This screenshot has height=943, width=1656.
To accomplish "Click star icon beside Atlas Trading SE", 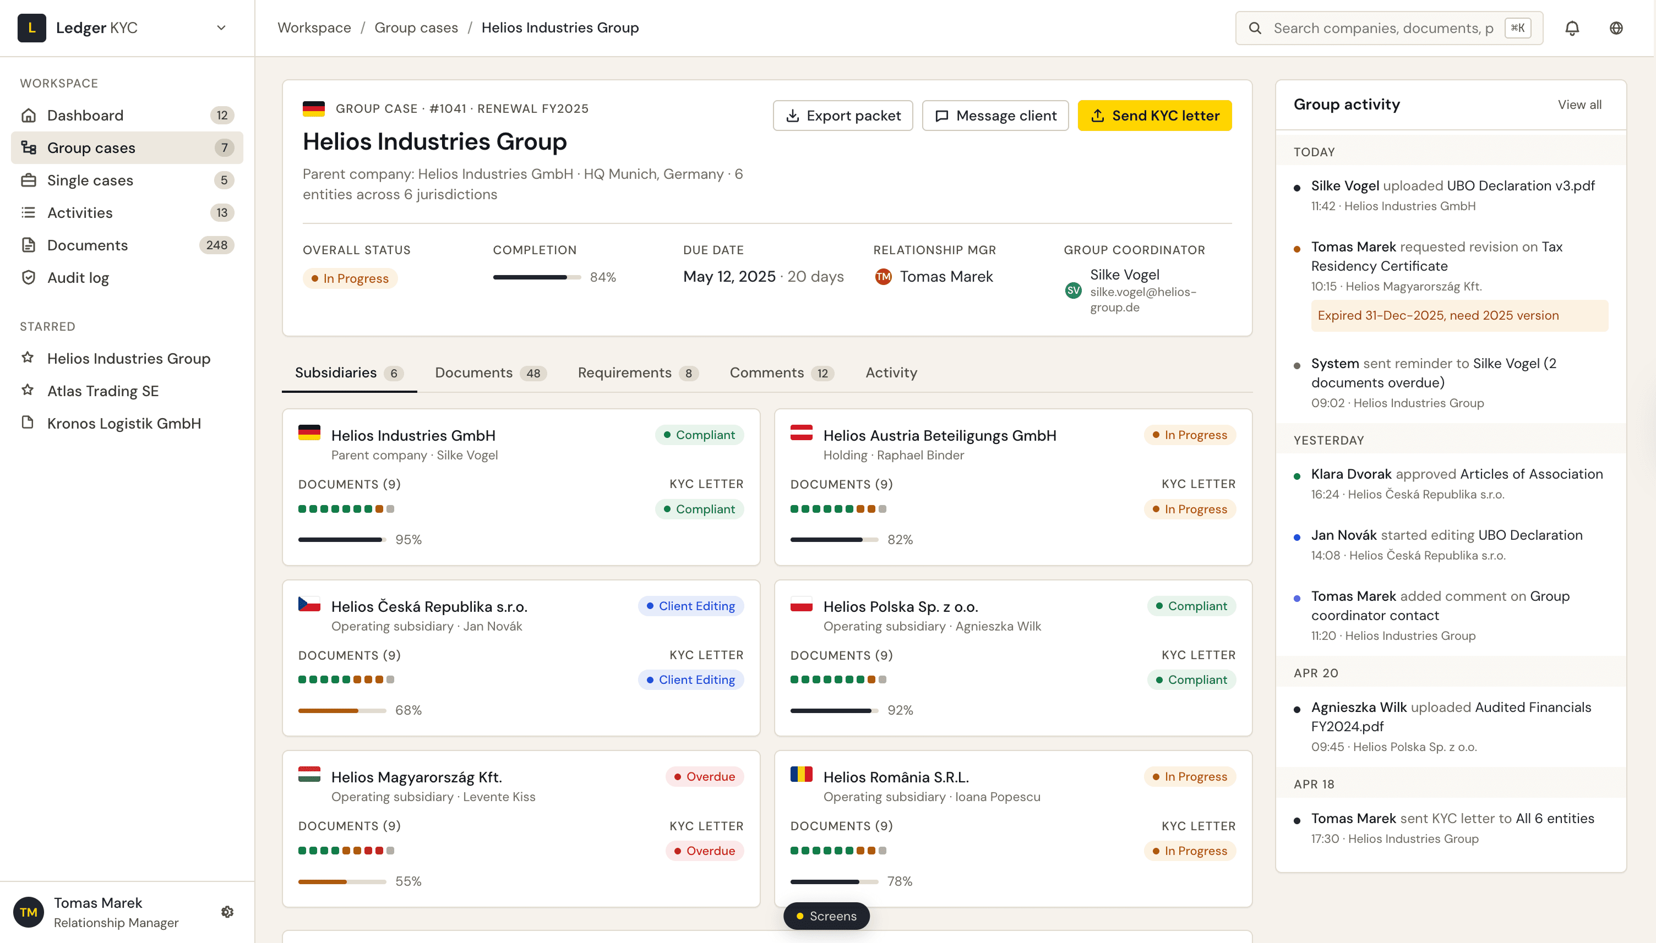I will coord(28,391).
